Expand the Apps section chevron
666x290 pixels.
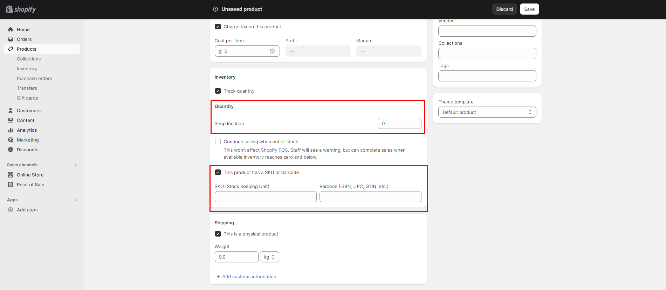[76, 200]
